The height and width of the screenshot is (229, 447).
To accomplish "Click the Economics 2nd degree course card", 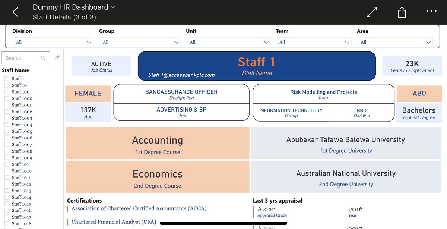I will click(158, 177).
